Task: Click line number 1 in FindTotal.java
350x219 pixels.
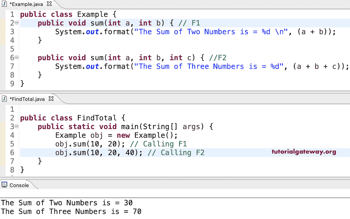Action: (12, 109)
